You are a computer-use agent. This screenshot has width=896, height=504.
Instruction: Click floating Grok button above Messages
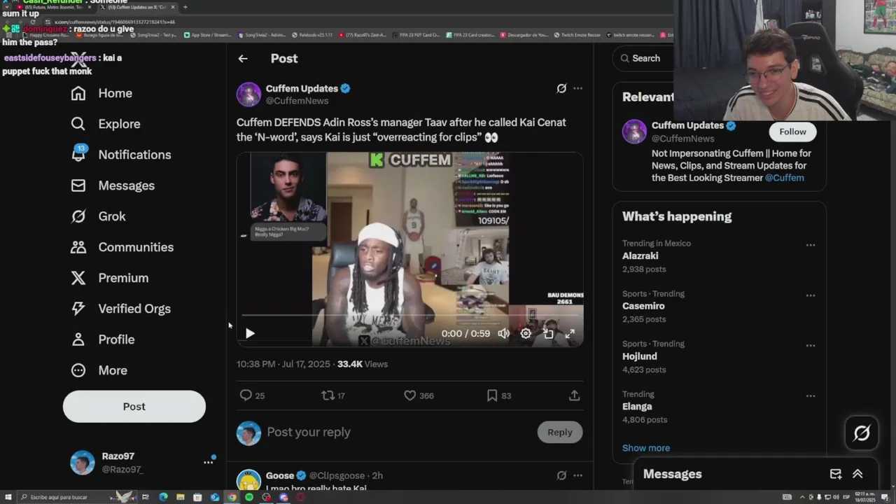[862, 433]
